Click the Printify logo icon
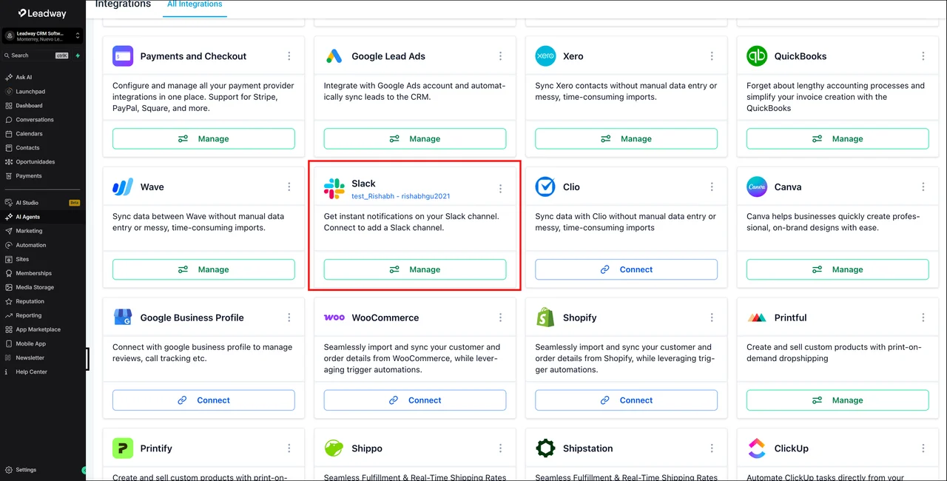Screen dimensions: 947x481 (123, 448)
